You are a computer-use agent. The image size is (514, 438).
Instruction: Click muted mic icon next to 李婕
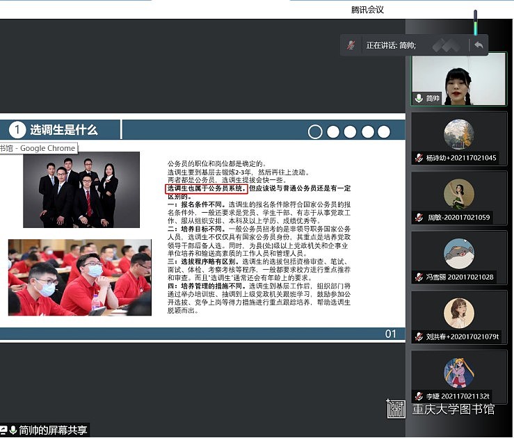pyautogui.click(x=419, y=396)
